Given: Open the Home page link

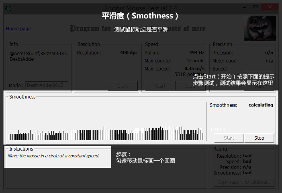Looking at the screenshot, I should click(x=18, y=29).
